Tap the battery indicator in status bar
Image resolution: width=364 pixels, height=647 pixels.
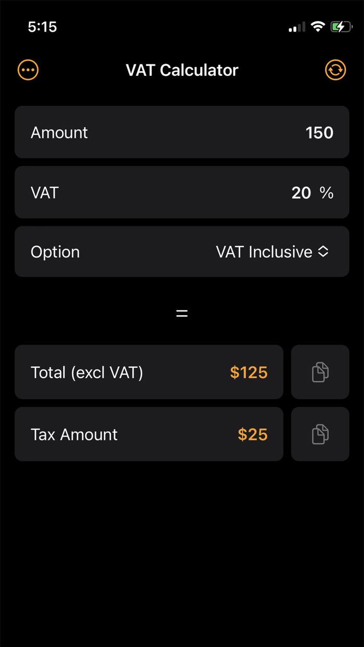pos(342,27)
